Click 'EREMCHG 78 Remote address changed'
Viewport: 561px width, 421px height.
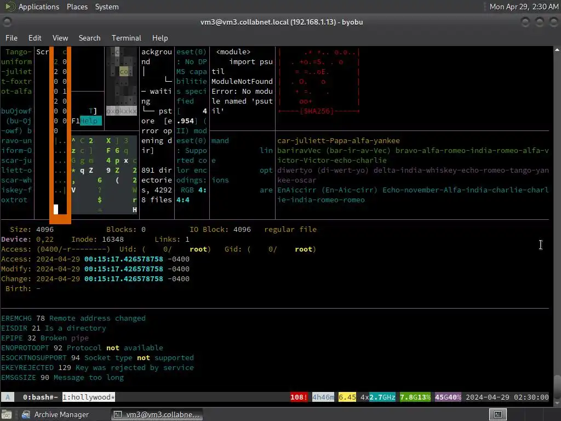(73, 318)
